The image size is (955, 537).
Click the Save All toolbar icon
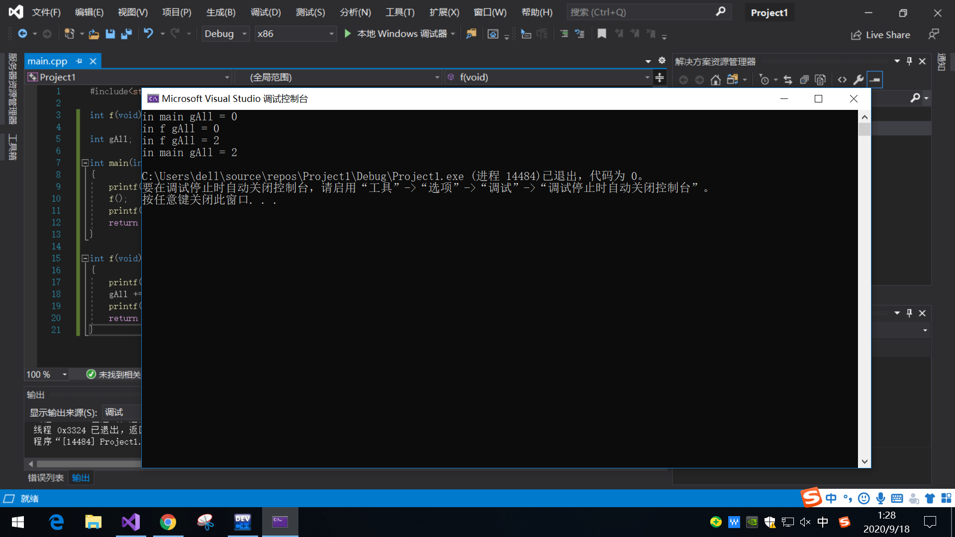tap(126, 34)
